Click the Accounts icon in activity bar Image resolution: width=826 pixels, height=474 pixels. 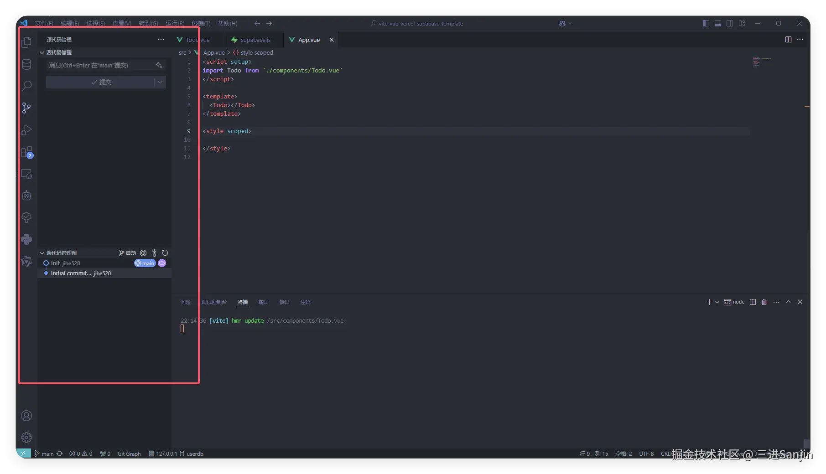point(26,416)
